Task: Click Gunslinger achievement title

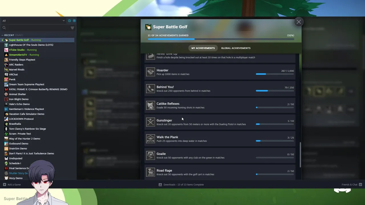Action: (164, 120)
